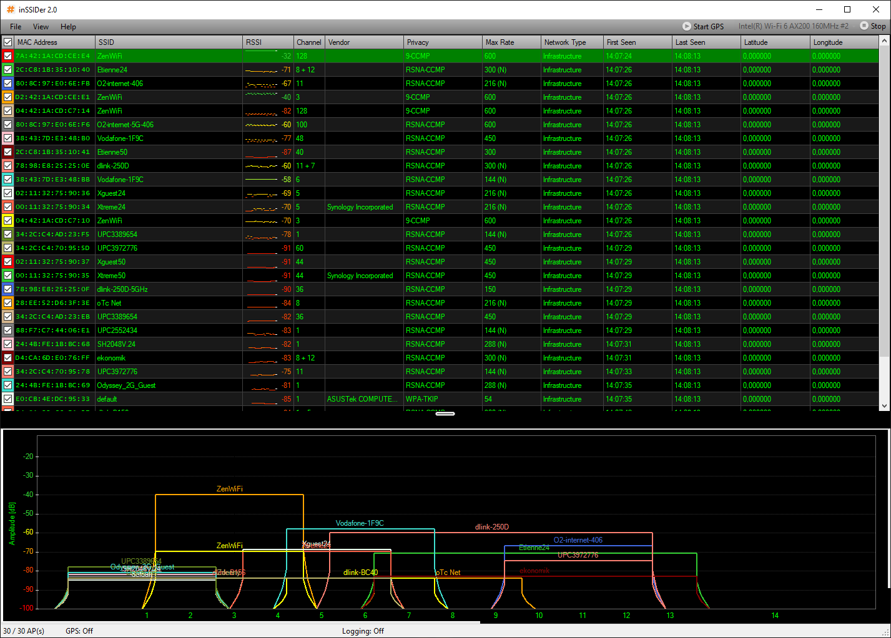This screenshot has width=891, height=638.
Task: Minimize the inSSIDer window
Action: [819, 9]
